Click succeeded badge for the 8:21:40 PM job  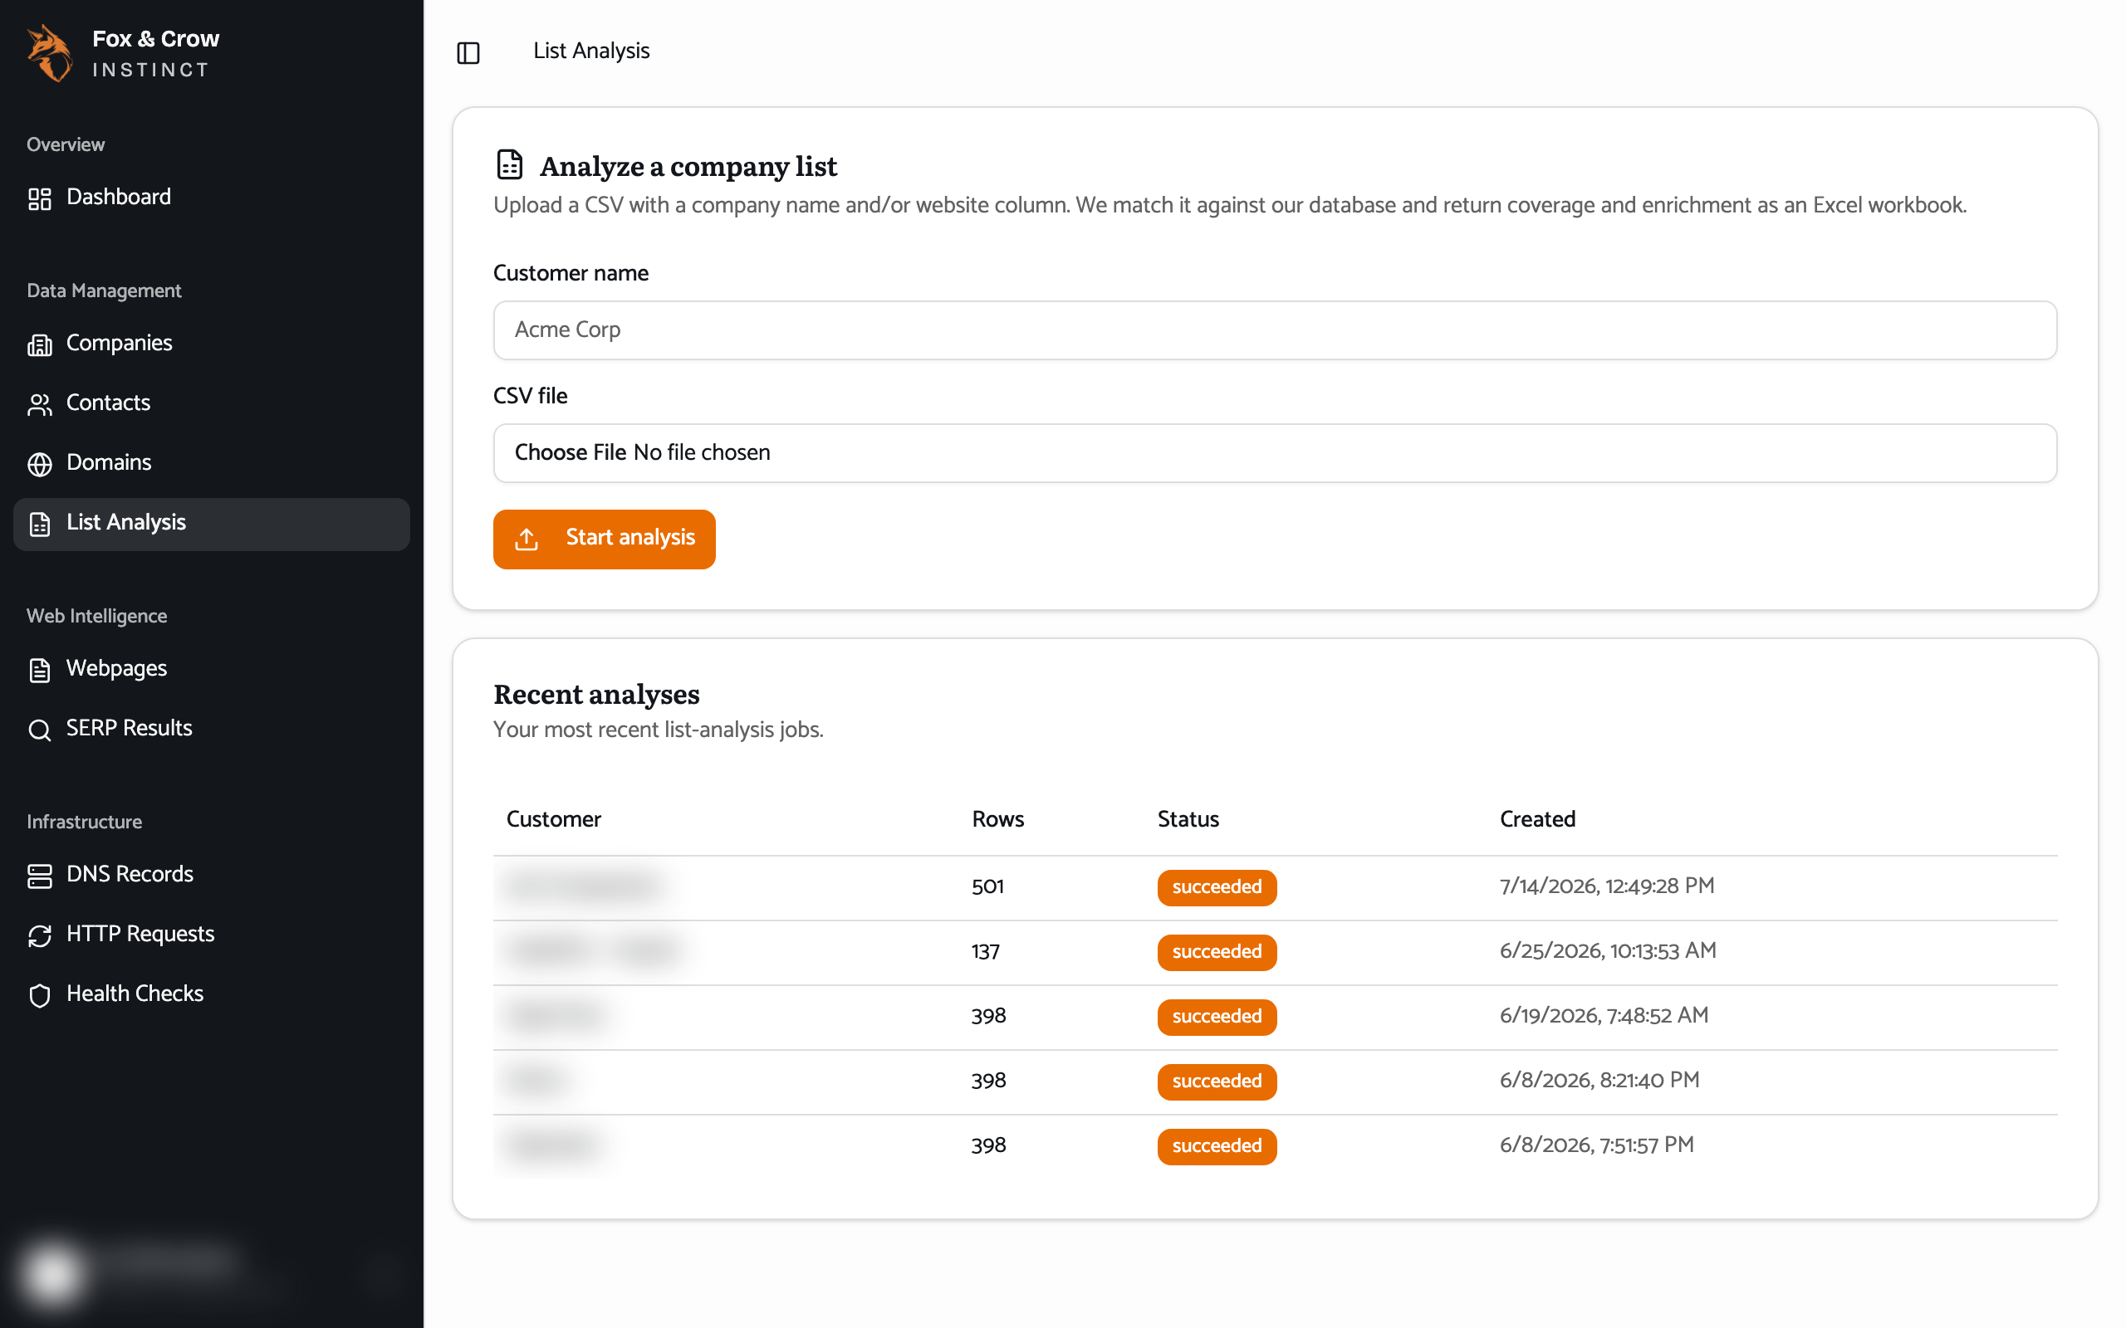coord(1217,1082)
